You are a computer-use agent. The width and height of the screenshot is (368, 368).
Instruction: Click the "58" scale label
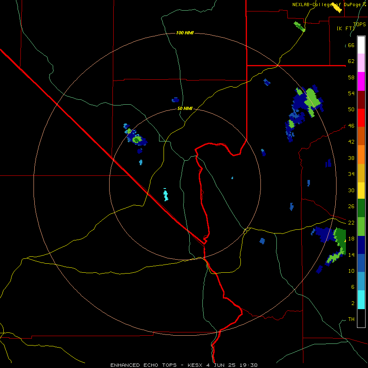(351, 77)
